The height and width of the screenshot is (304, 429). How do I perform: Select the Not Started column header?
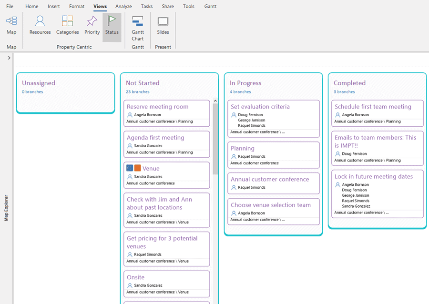[x=143, y=83]
